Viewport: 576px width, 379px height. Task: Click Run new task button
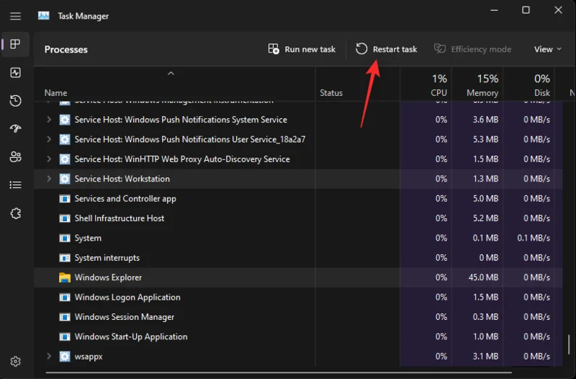tap(302, 49)
